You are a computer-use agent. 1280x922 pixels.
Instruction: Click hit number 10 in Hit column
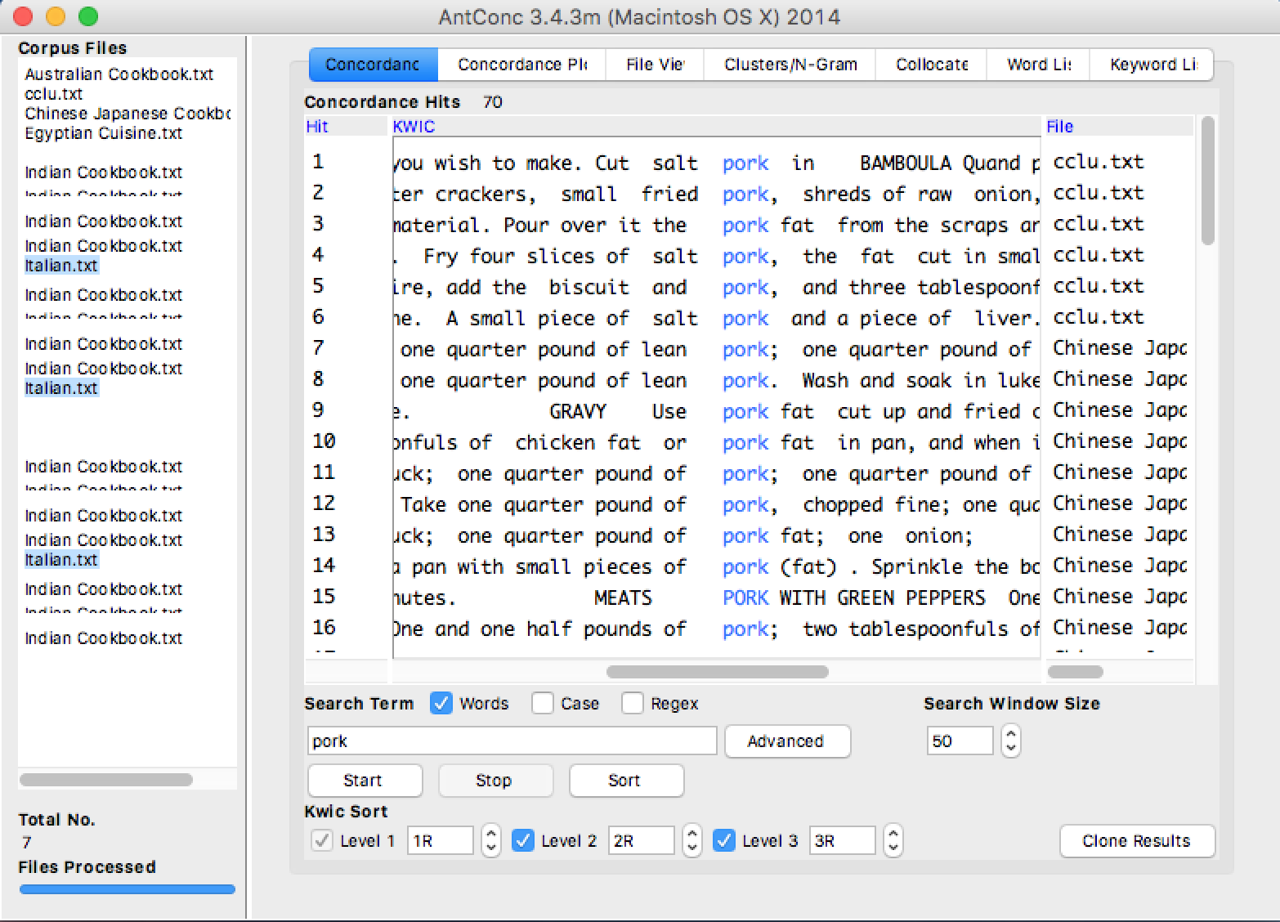tap(324, 441)
